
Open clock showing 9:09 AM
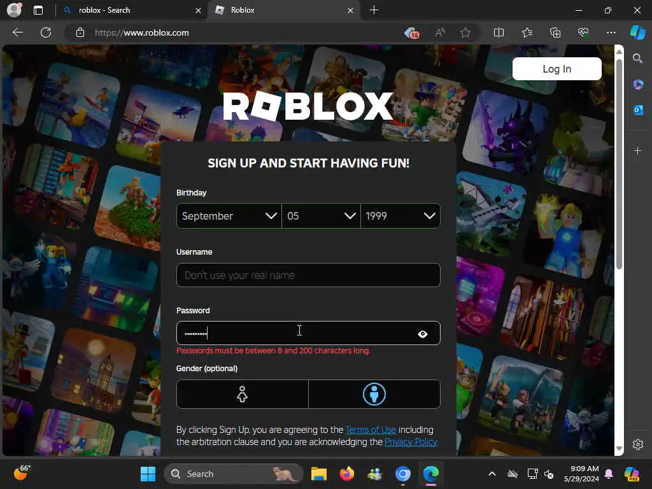click(581, 474)
